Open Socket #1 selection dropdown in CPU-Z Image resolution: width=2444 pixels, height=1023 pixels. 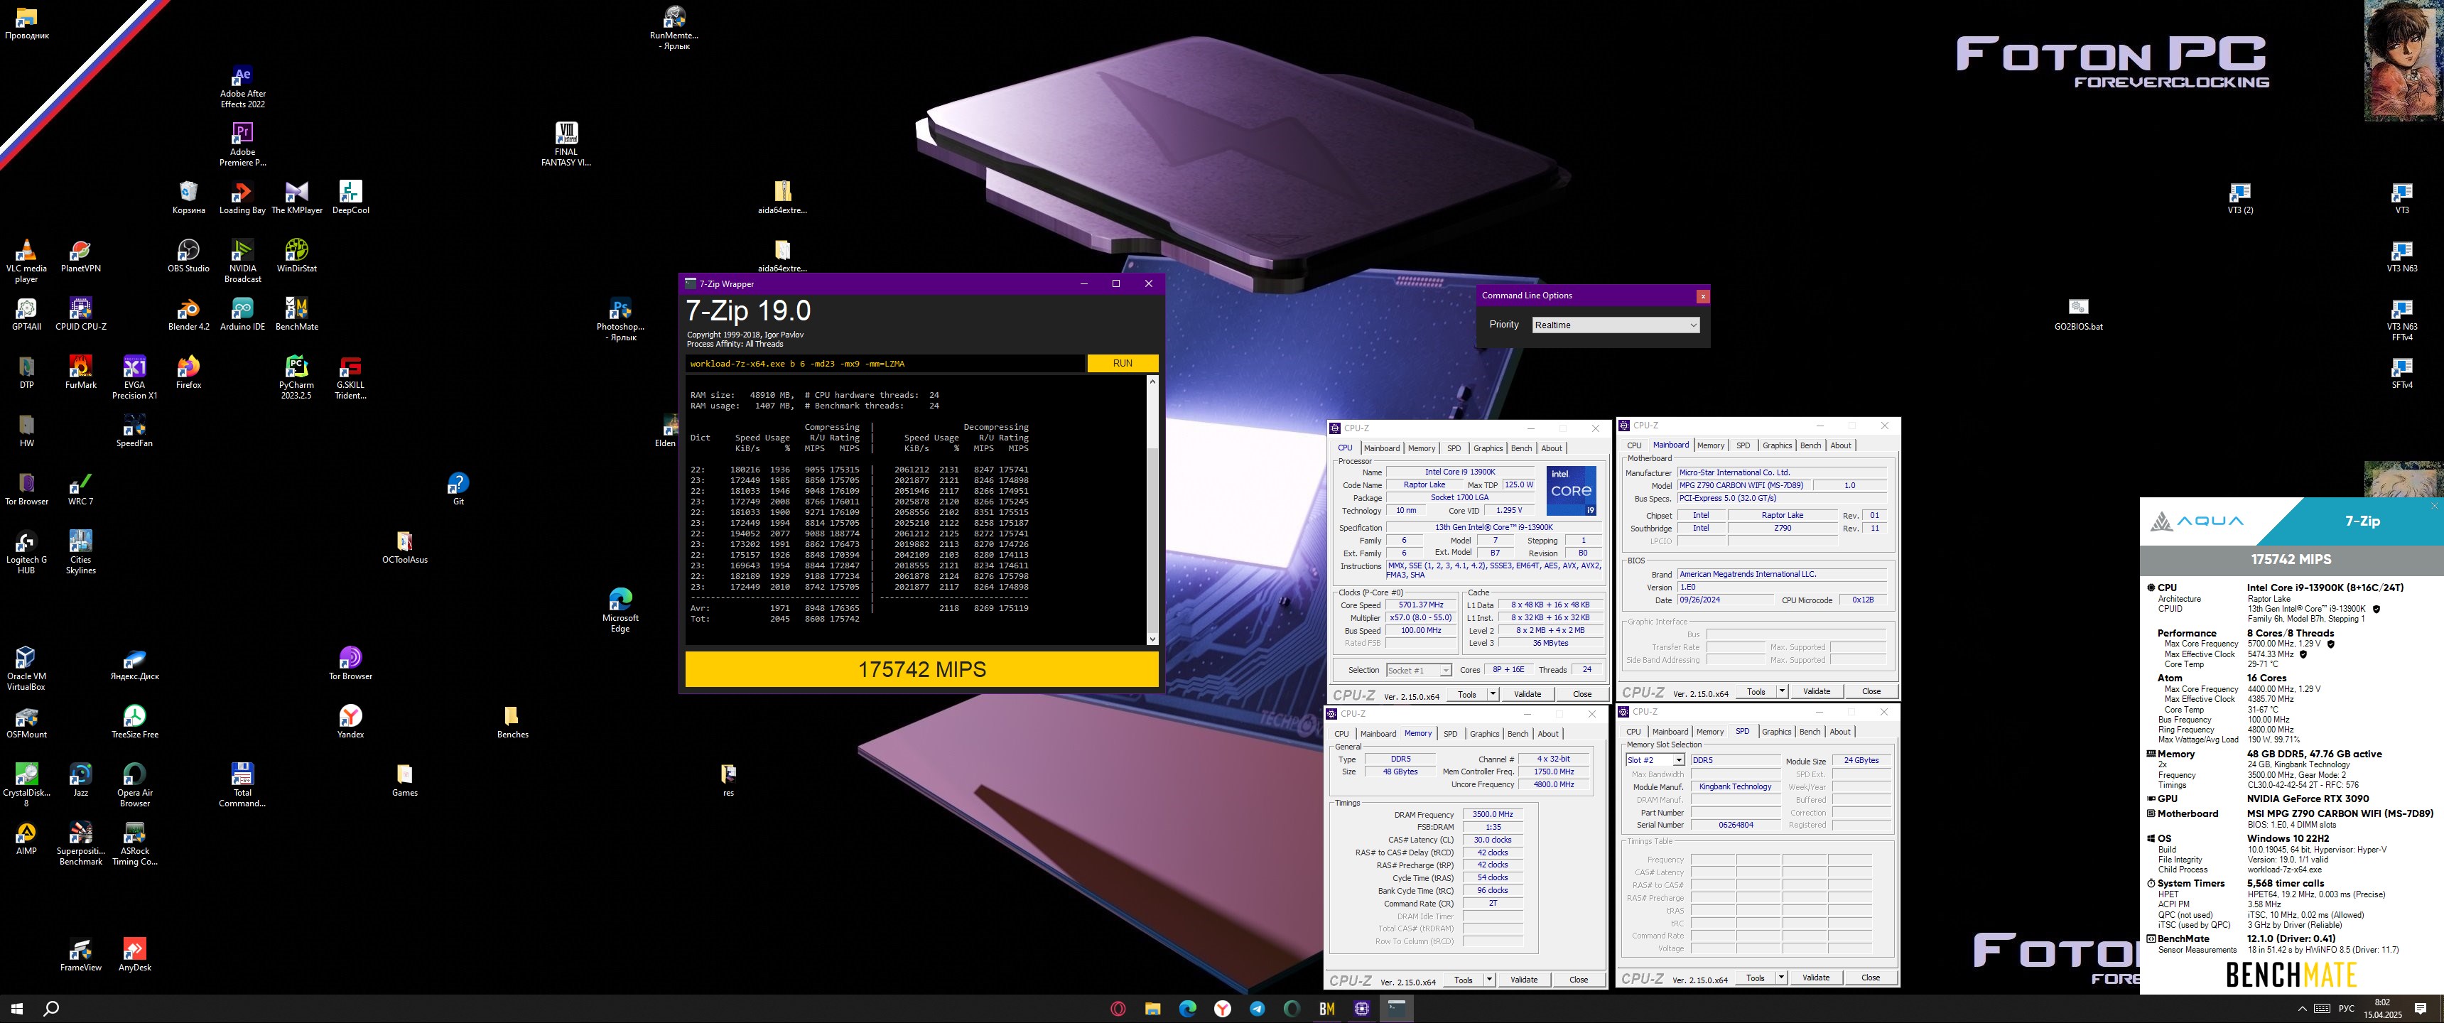point(1418,670)
